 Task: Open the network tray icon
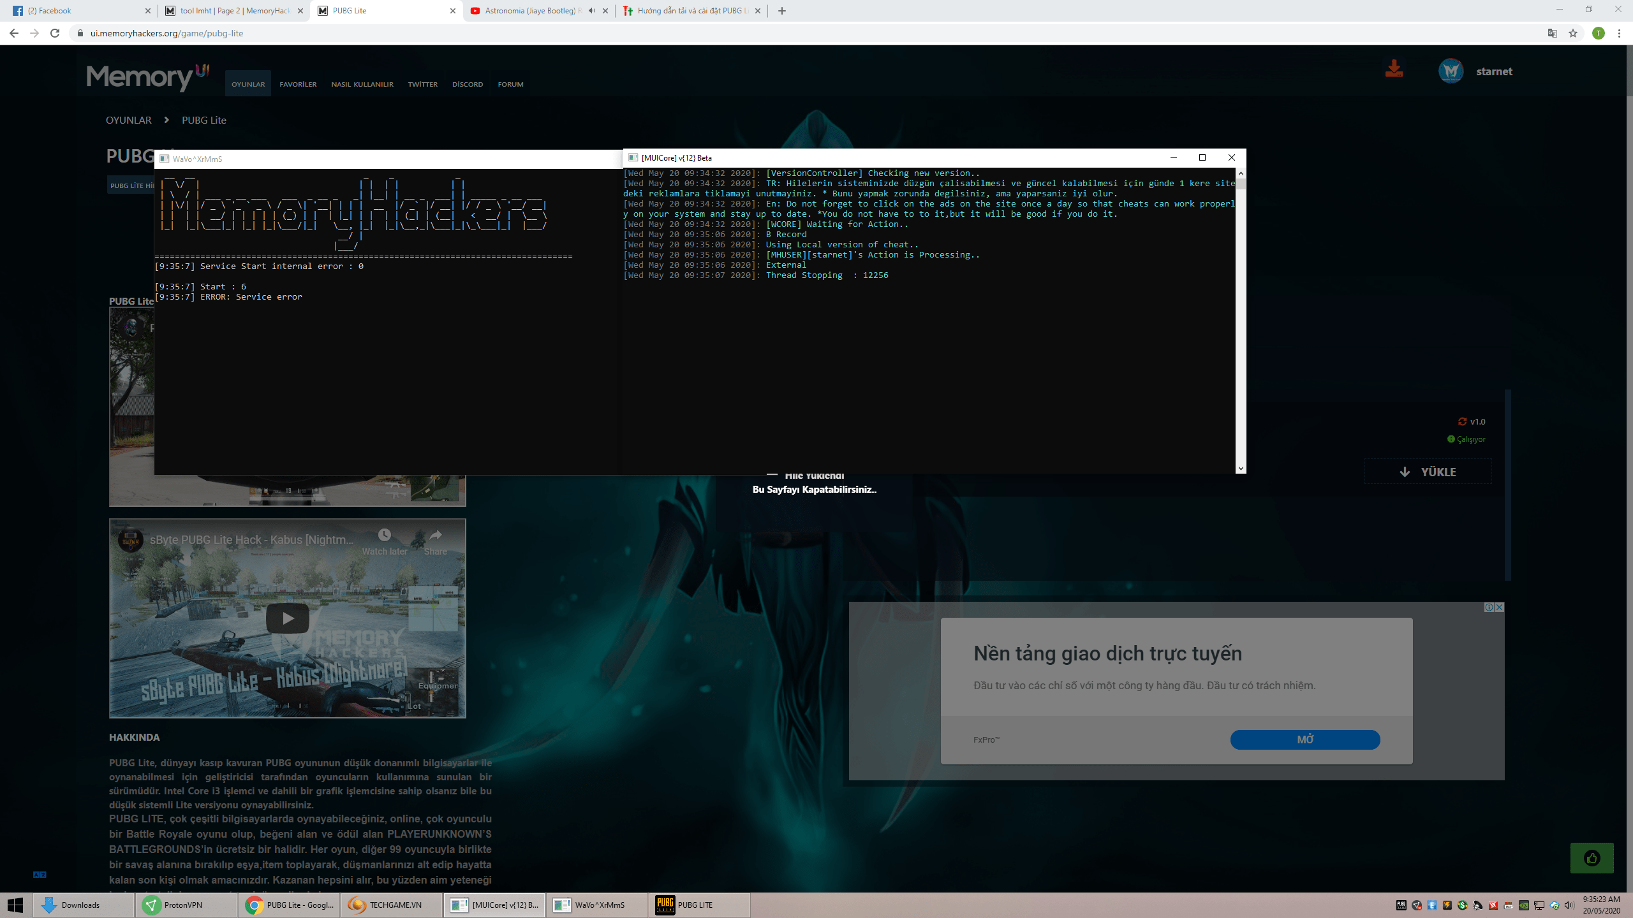click(1539, 905)
